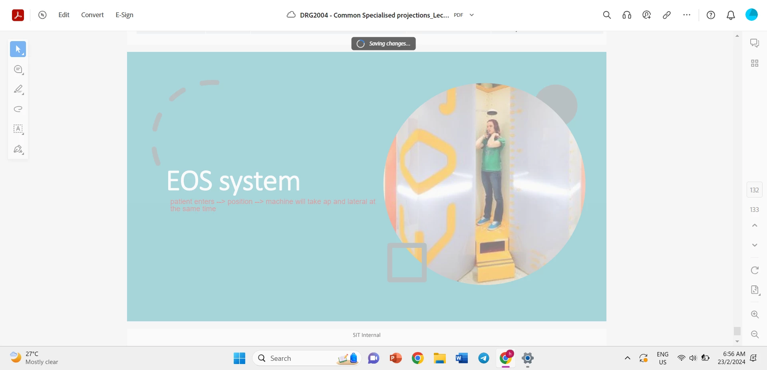Zoom out with the minus magnifier
Screen dimensions: 767x370
(755, 334)
